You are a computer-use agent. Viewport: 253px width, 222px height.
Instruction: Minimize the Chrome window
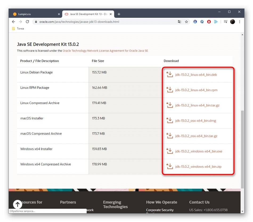[219, 12]
